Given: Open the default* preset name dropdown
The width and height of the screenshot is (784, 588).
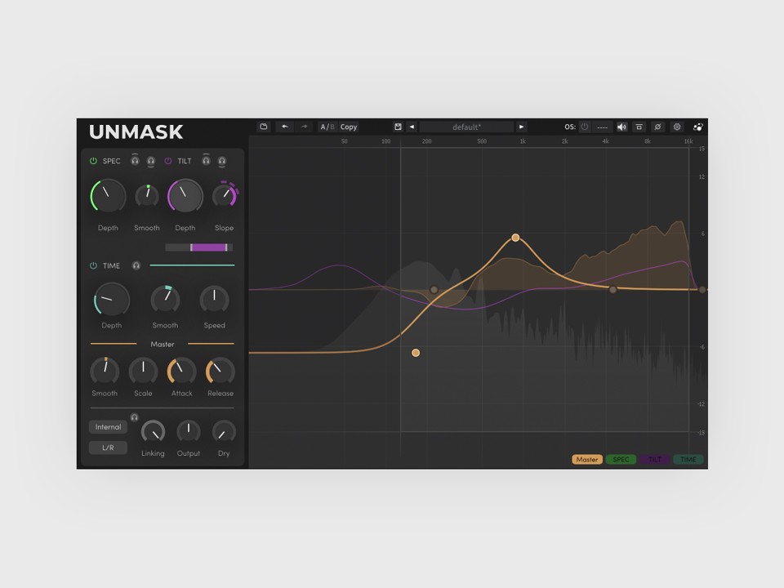Looking at the screenshot, I should point(466,127).
